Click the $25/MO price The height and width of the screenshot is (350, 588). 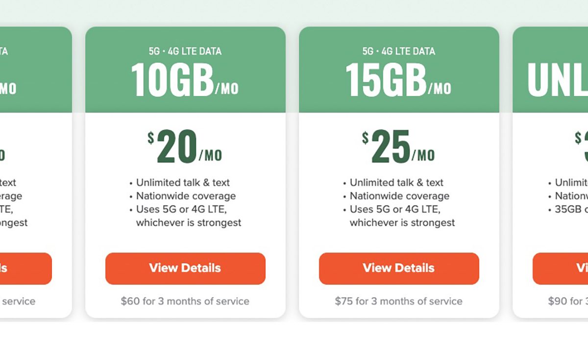tap(398, 147)
